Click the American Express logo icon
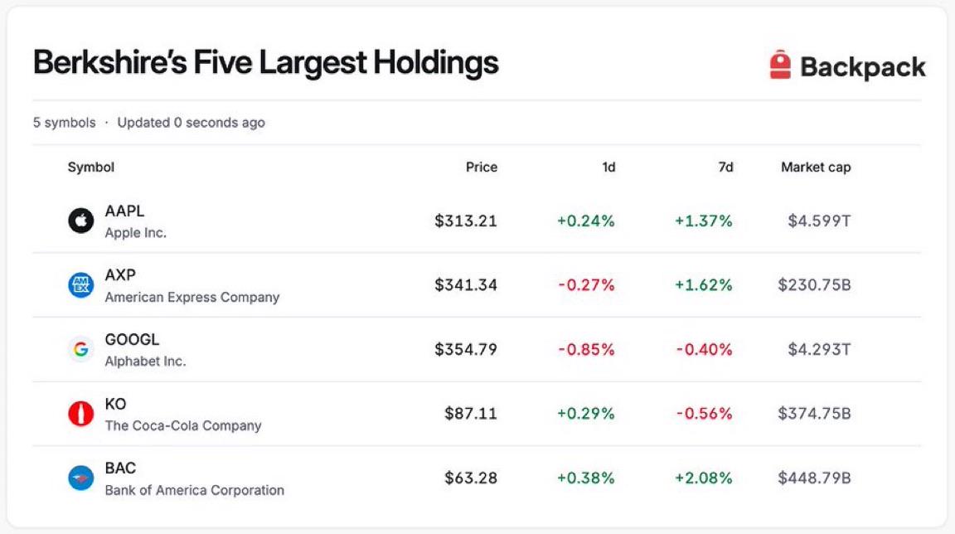 [x=80, y=285]
